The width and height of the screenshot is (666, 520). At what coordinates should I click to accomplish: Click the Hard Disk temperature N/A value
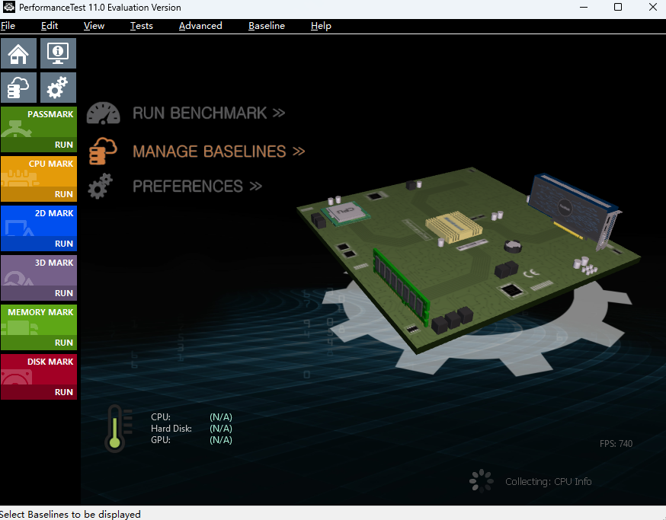(221, 429)
